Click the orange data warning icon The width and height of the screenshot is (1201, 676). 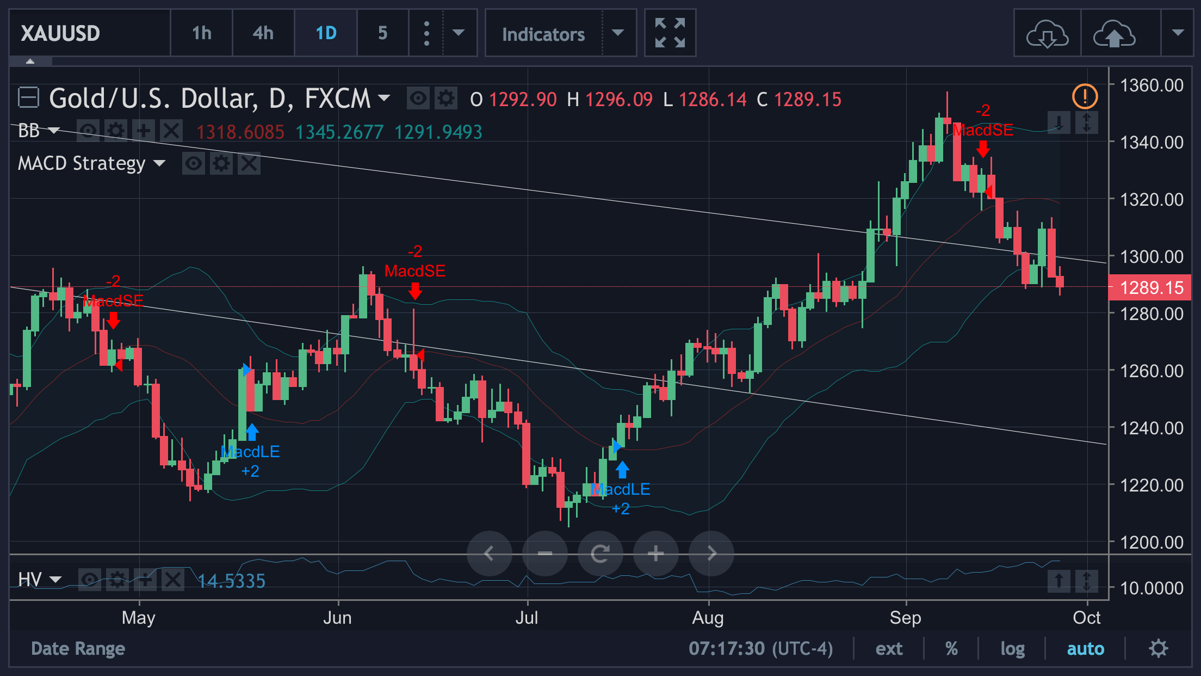tap(1085, 97)
